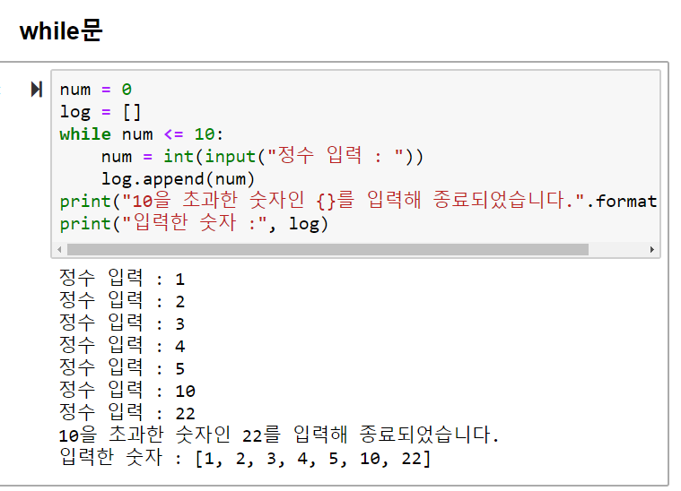The width and height of the screenshot is (681, 491).
Task: Click the line 'log.append(num)'
Action: pos(178,178)
